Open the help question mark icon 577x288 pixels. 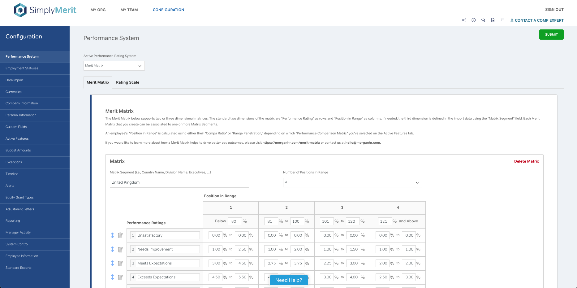474,20
